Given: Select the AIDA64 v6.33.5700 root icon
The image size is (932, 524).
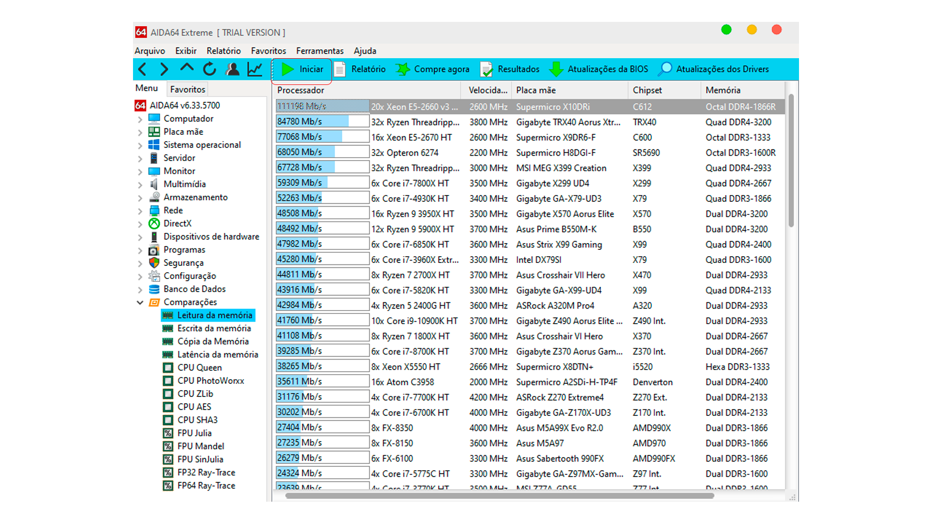Looking at the screenshot, I should [x=140, y=105].
